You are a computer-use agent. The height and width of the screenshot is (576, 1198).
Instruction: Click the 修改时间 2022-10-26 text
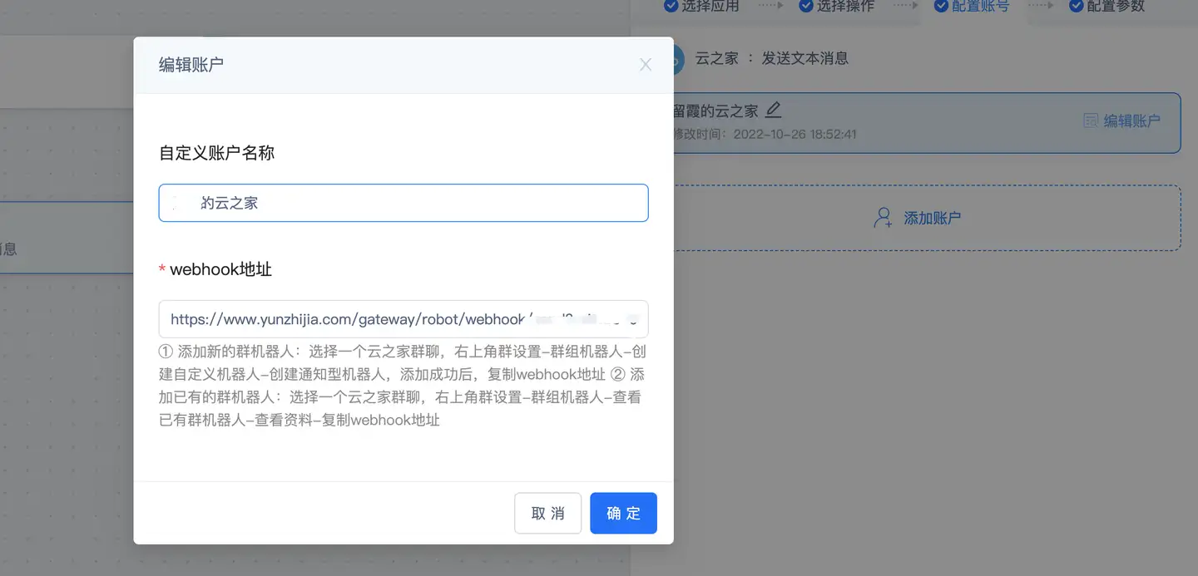coord(765,134)
